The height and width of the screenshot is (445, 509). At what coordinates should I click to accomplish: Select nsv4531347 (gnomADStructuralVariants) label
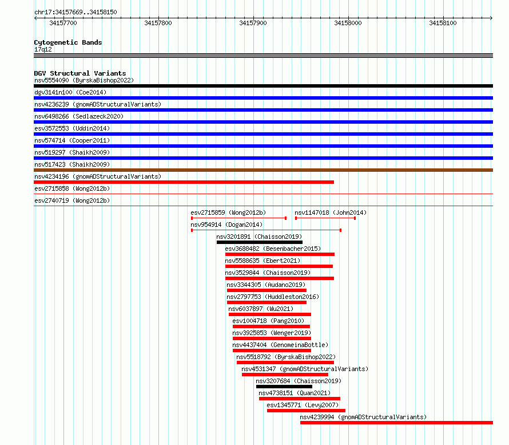[x=305, y=369]
